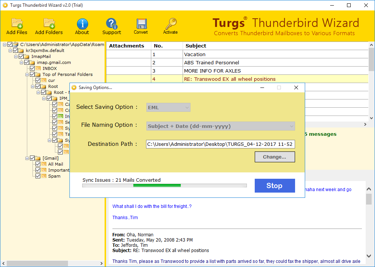The width and height of the screenshot is (375, 267).
Task: Select RE: Transwood EX all wheel positions row
Action: [237, 79]
